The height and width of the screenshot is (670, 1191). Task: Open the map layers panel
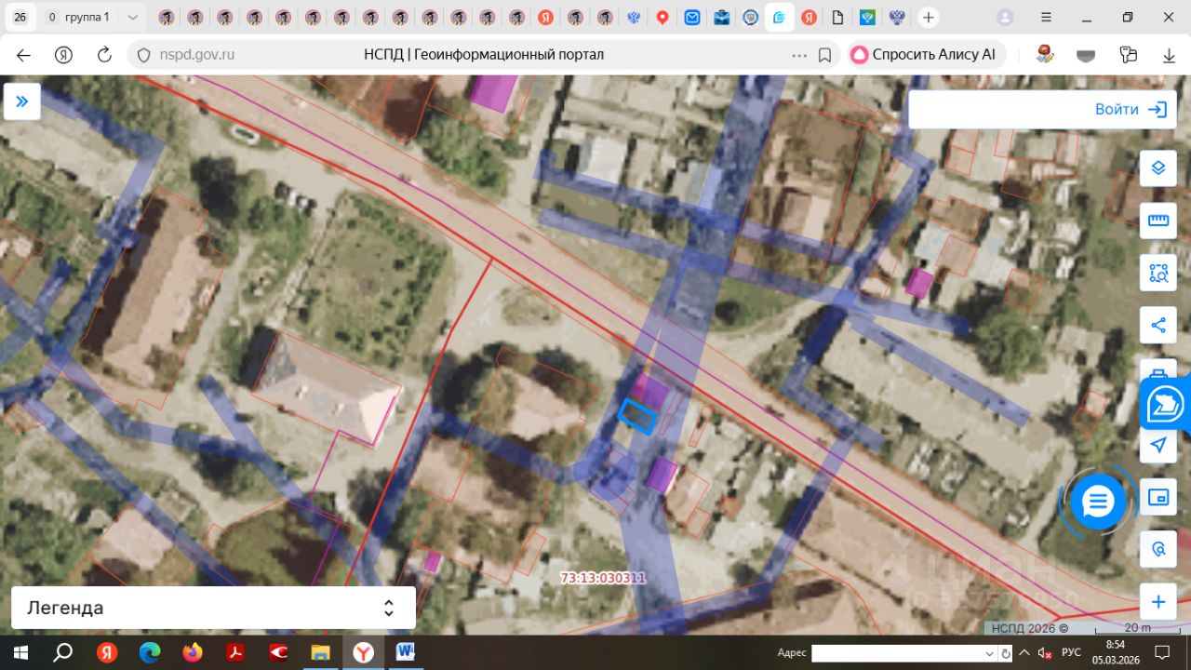pyautogui.click(x=1158, y=168)
